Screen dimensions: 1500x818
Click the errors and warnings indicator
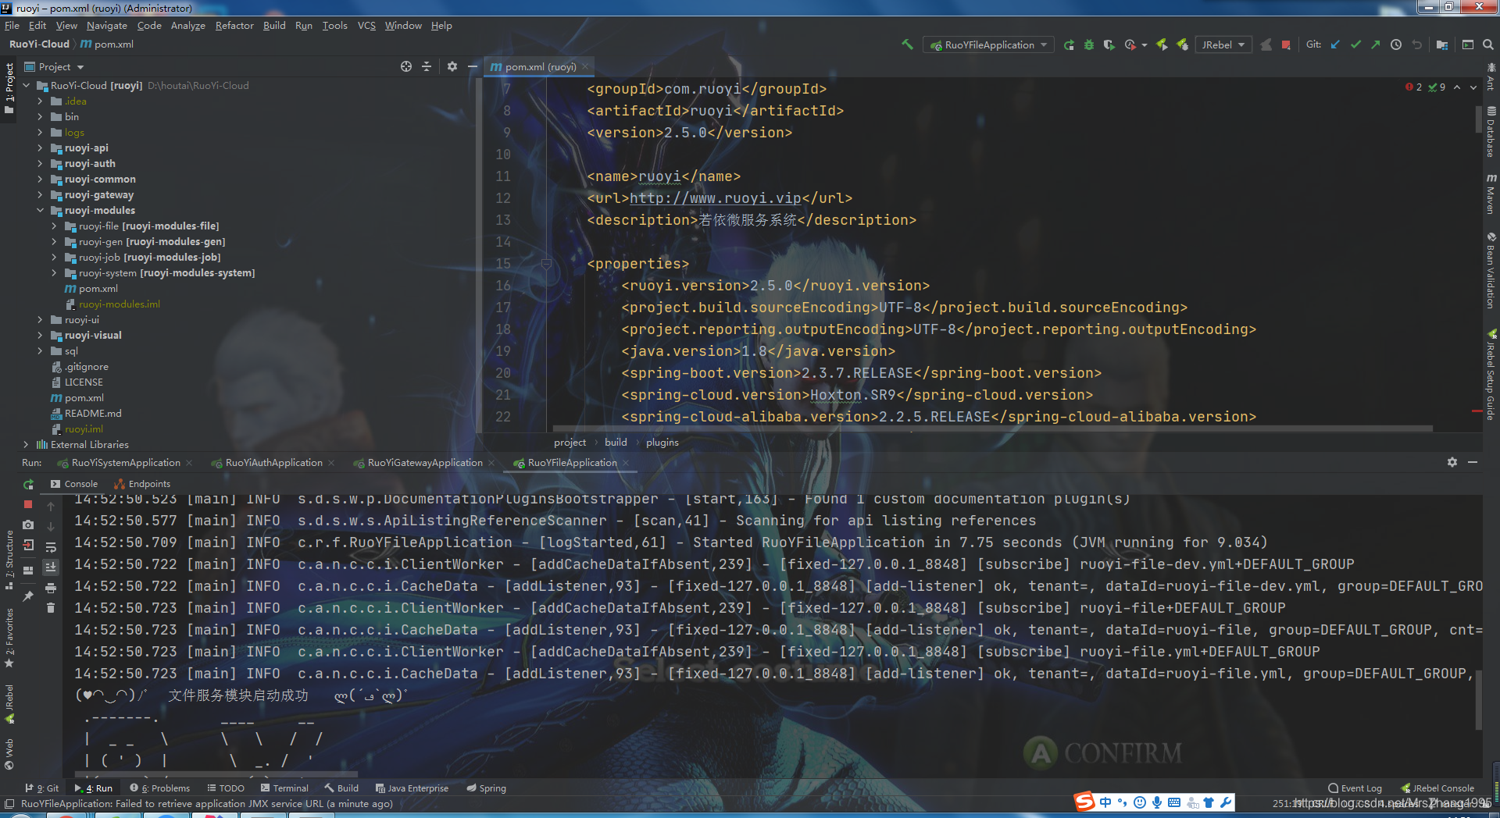click(x=1427, y=87)
